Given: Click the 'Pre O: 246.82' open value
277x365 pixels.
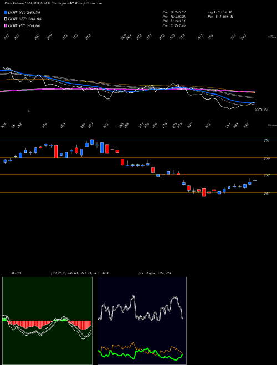Looking at the screenshot, I should click(174, 12).
